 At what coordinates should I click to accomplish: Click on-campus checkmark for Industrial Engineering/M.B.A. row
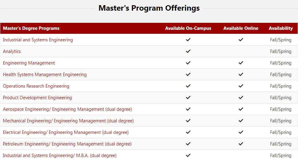[x=188, y=156]
